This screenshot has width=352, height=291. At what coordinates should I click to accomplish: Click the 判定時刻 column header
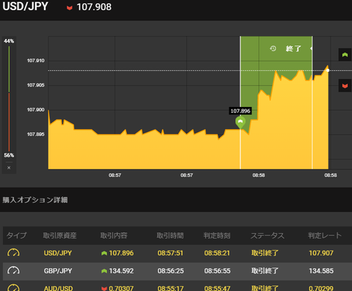pyautogui.click(x=217, y=235)
